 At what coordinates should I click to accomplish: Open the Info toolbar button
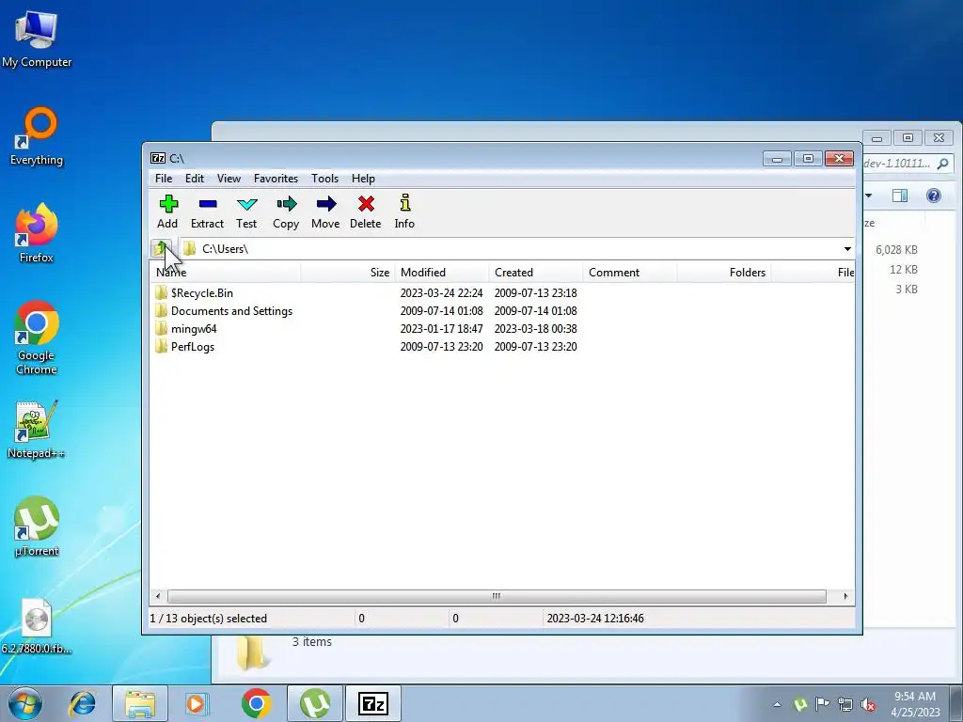404,212
